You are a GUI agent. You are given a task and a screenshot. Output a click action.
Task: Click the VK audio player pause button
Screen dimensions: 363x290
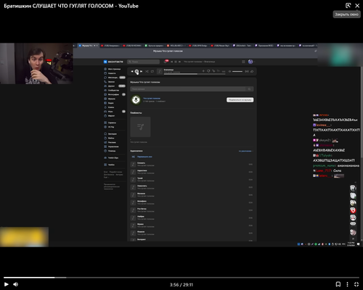(136, 71)
